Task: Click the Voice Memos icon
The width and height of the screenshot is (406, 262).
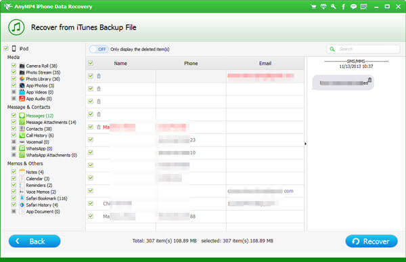Action: click(22, 192)
